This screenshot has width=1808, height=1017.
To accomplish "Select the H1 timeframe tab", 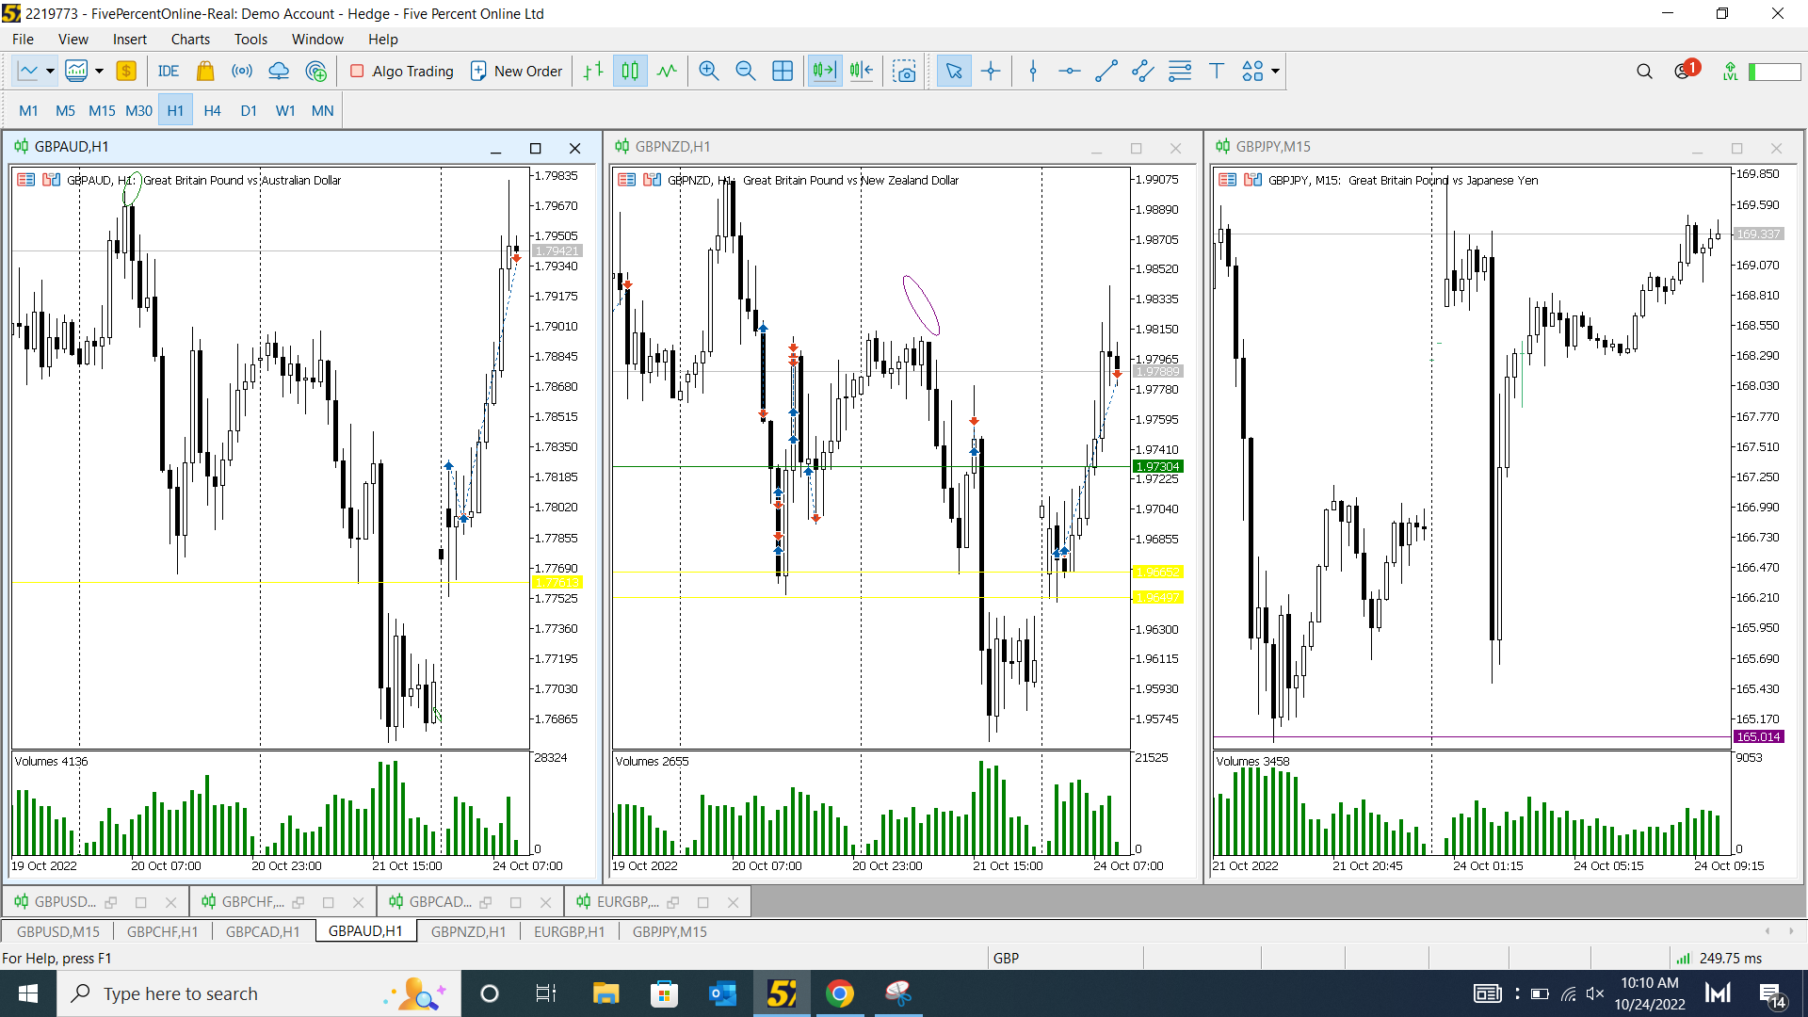I will pyautogui.click(x=175, y=110).
